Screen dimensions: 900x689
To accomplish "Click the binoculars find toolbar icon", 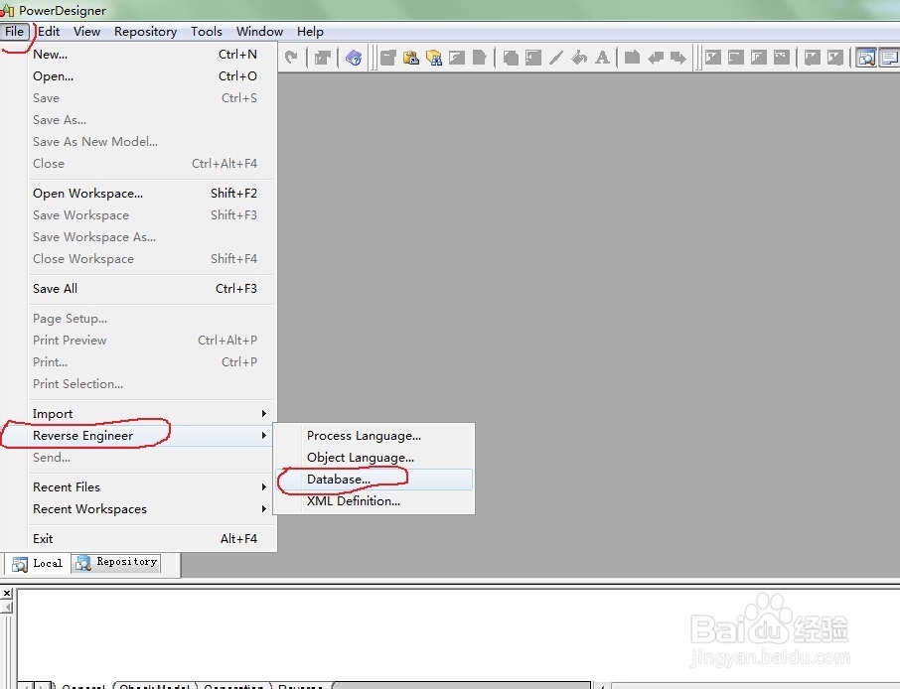I will (434, 58).
